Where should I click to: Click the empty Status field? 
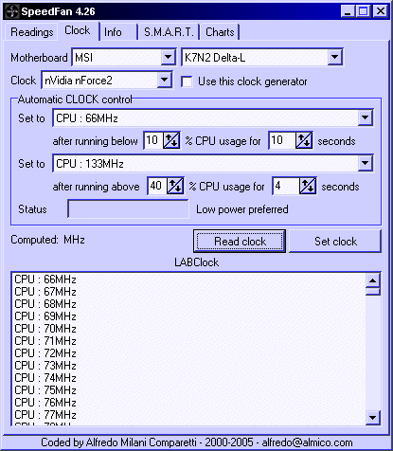tap(128, 208)
